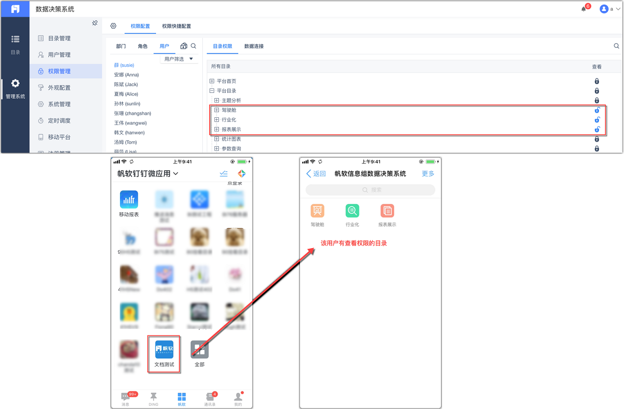Expand the 行业化 tree node
Image resolution: width=624 pixels, height=409 pixels.
click(217, 119)
